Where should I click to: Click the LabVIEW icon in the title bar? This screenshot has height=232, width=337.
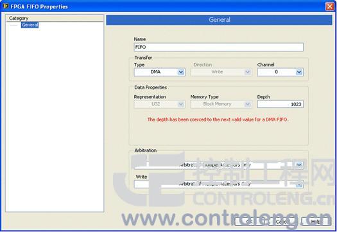[x=6, y=6]
